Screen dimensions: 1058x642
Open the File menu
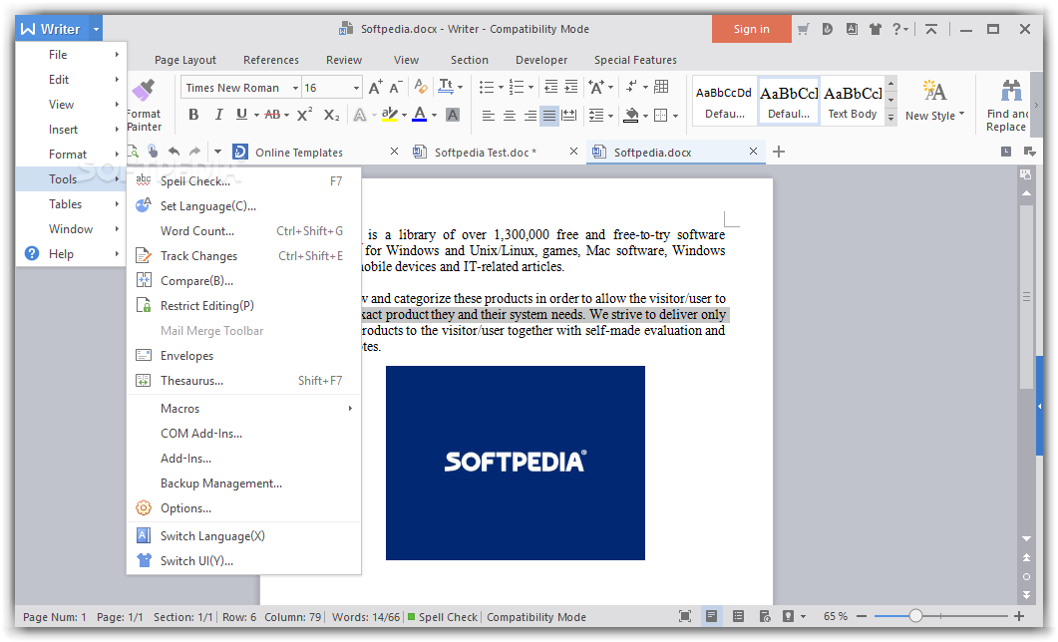[71, 55]
